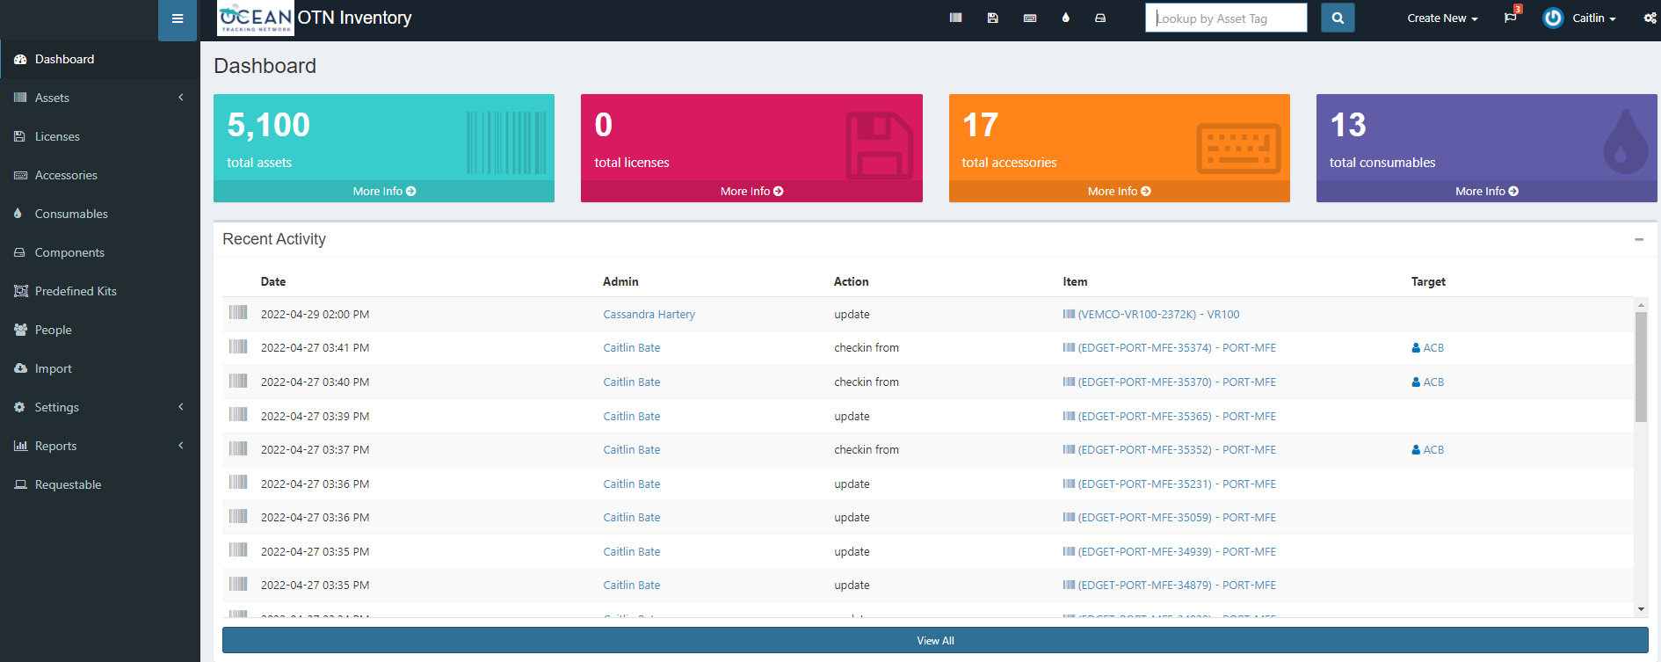Screen dimensions: 1661x662
Task: Open EDGET-PORT-MFE-35352 item link
Action: pyautogui.click(x=1170, y=449)
